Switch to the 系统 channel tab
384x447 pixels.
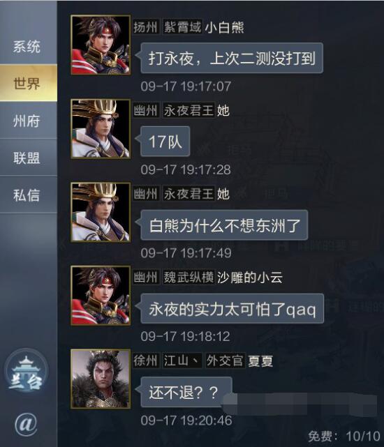click(27, 47)
